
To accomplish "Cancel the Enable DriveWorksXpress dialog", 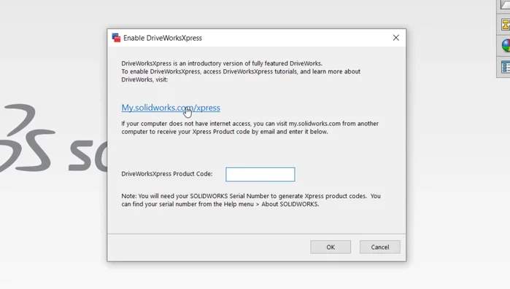I will pyautogui.click(x=380, y=248).
